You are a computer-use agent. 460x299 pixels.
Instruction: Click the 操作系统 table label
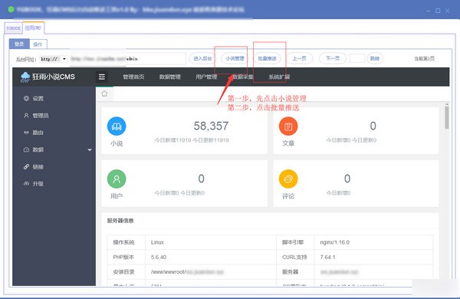pos(123,242)
